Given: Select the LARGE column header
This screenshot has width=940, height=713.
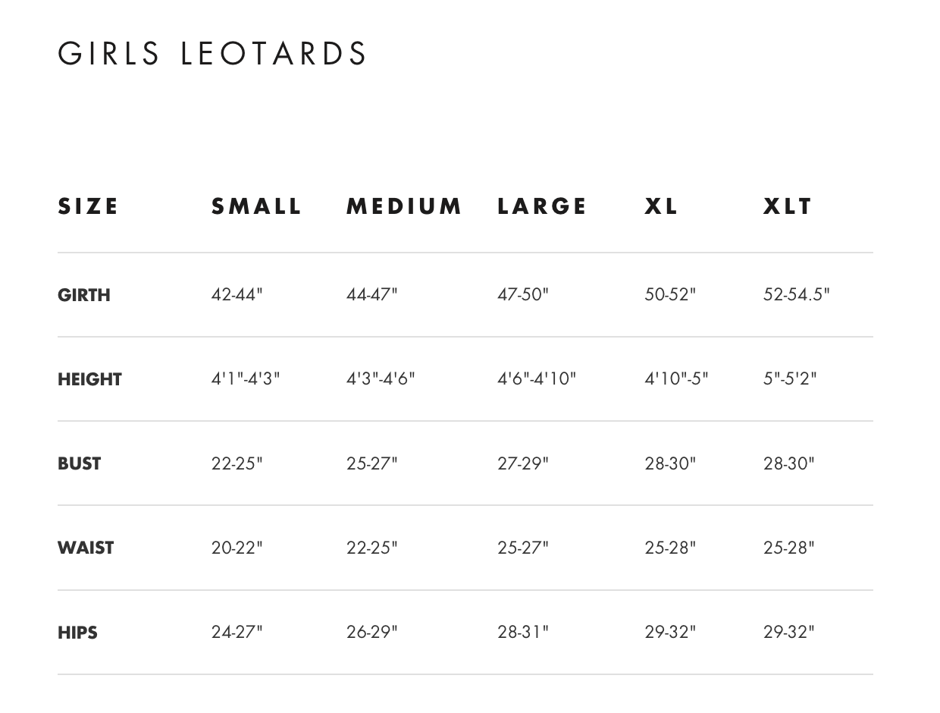Looking at the screenshot, I should pyautogui.click(x=542, y=206).
